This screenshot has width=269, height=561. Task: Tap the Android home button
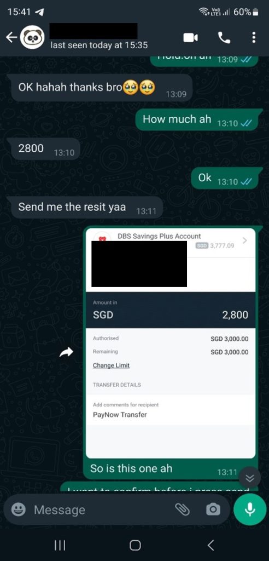coord(135,545)
